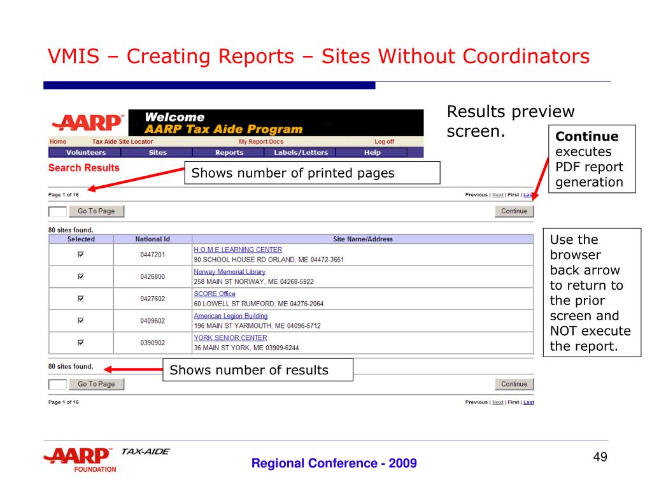Uncheck the YORK SENIOR CENTER checkbox
The height and width of the screenshot is (489, 652).
81,343
